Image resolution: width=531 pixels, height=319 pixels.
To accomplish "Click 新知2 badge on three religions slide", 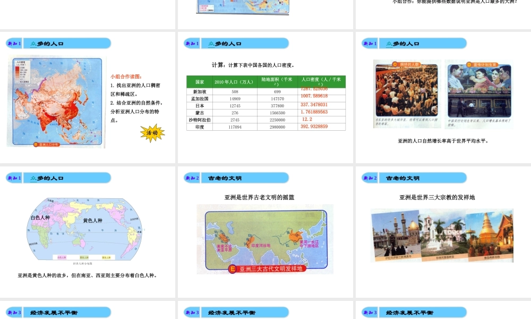I will (370, 178).
